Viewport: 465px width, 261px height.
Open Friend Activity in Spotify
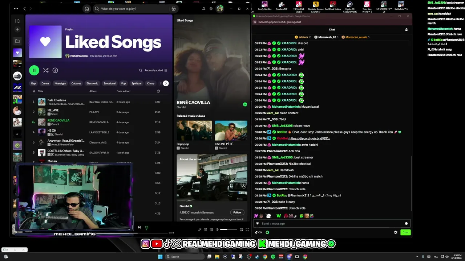(x=211, y=9)
